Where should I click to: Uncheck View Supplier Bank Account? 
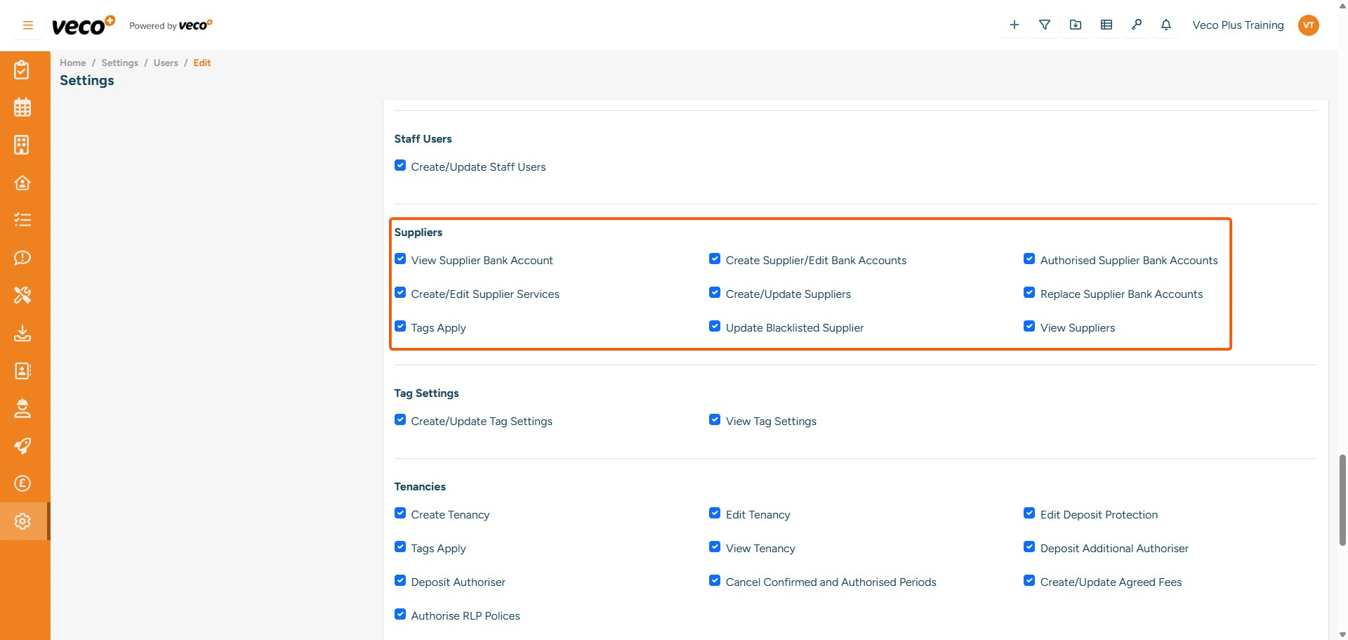tap(400, 259)
